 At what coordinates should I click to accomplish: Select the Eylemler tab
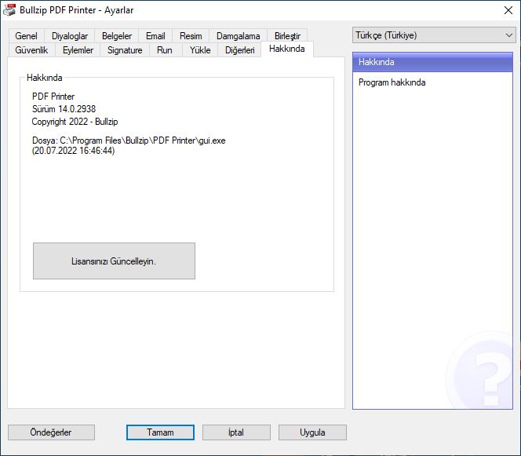[78, 50]
